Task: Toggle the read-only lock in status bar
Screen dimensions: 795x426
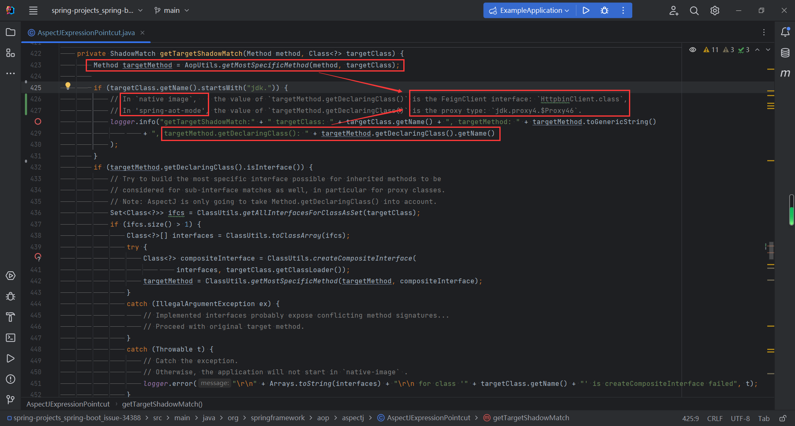Action: 783,418
